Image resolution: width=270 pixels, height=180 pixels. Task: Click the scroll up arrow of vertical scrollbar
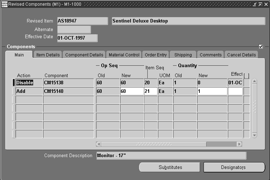coord(255,81)
